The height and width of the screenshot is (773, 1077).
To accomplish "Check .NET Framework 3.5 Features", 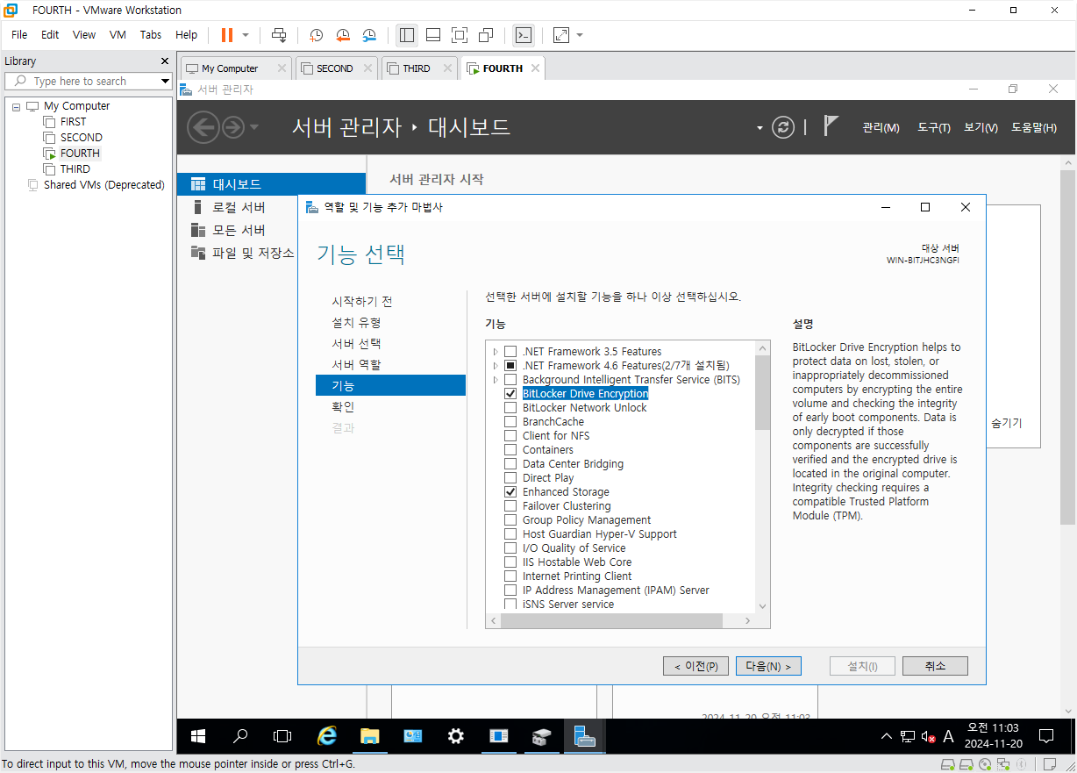I will 510,352.
